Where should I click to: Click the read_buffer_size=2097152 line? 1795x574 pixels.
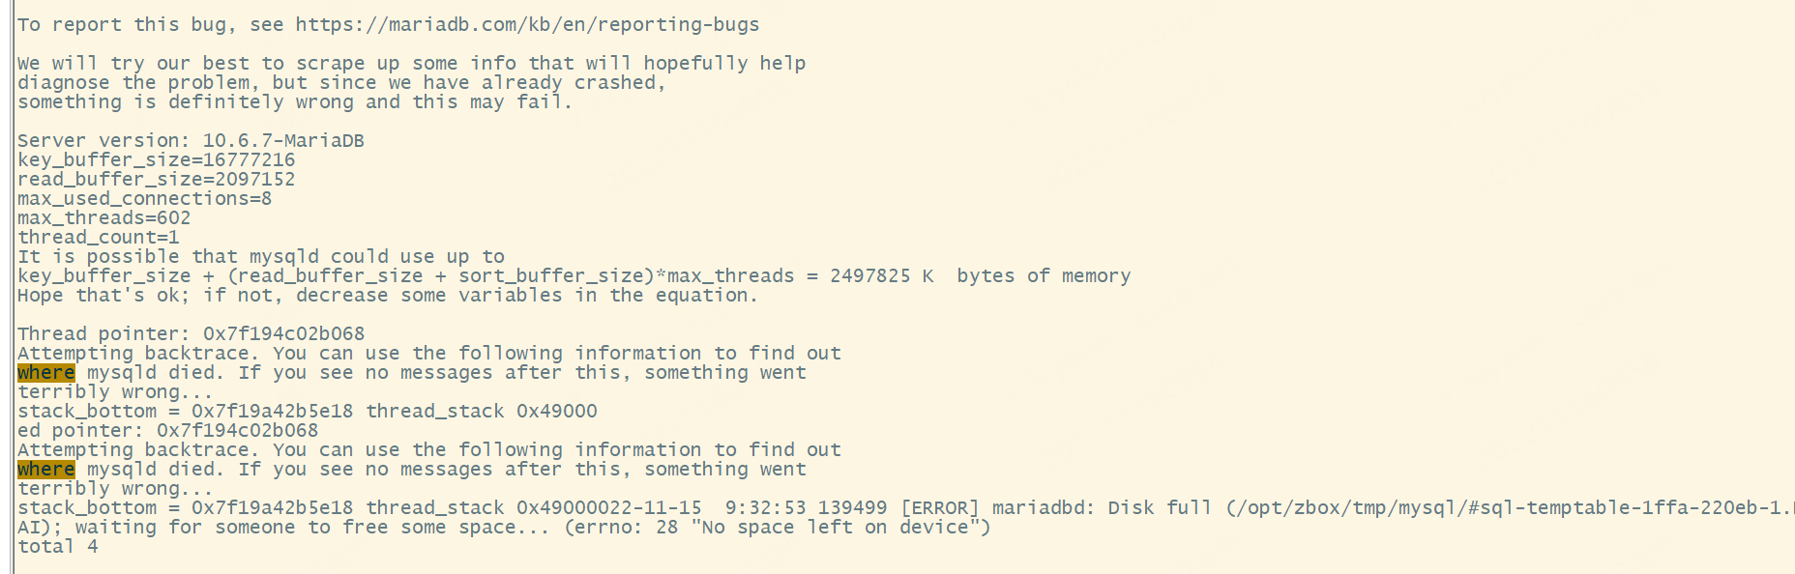click(156, 180)
